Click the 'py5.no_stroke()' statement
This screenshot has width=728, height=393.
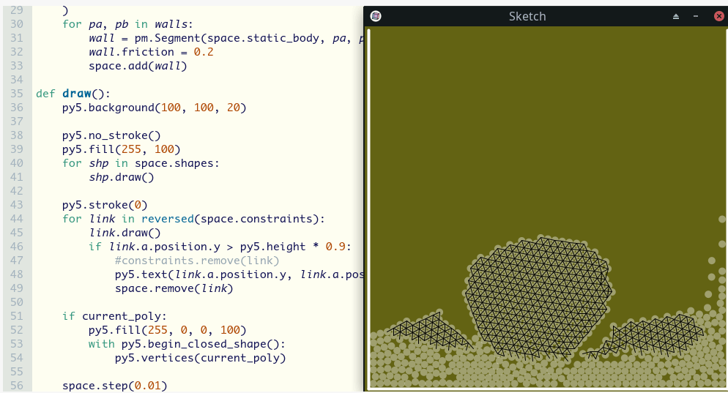pos(111,135)
